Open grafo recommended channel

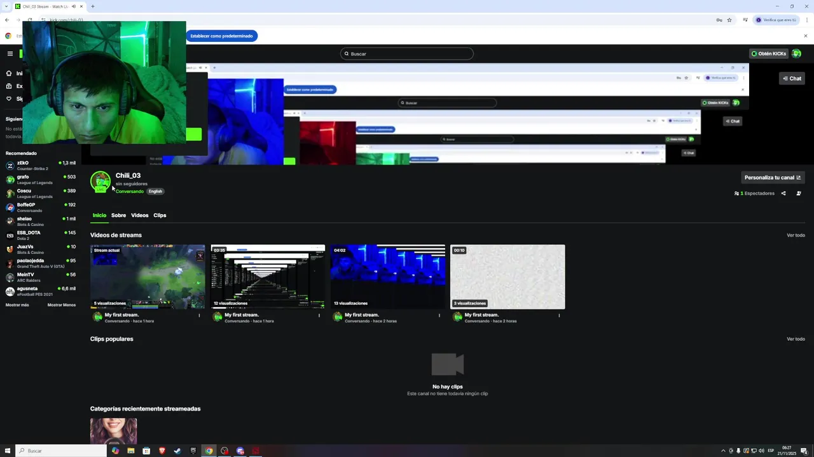[x=41, y=180]
